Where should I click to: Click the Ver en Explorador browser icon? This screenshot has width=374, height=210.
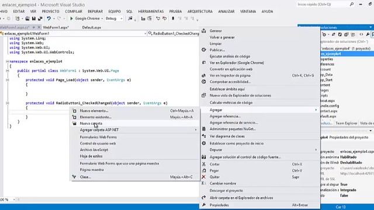pyautogui.click(x=204, y=62)
